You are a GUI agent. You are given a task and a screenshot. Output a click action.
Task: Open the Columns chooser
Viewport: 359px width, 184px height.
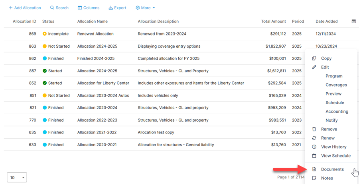[88, 8]
